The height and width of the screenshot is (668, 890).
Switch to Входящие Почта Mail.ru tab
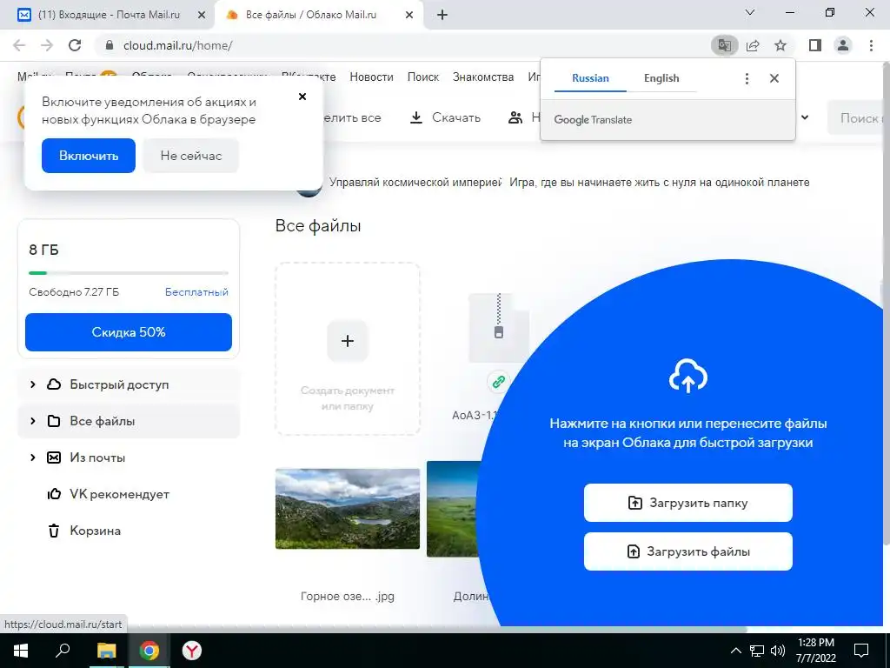click(x=108, y=16)
